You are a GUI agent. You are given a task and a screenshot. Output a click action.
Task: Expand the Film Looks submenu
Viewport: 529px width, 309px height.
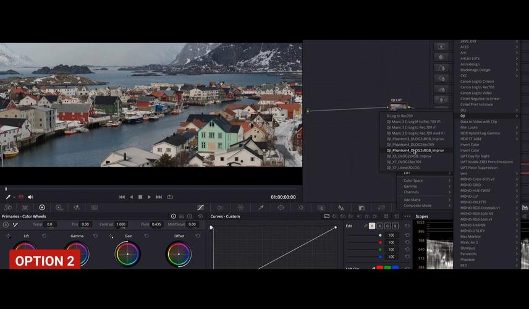[489, 127]
